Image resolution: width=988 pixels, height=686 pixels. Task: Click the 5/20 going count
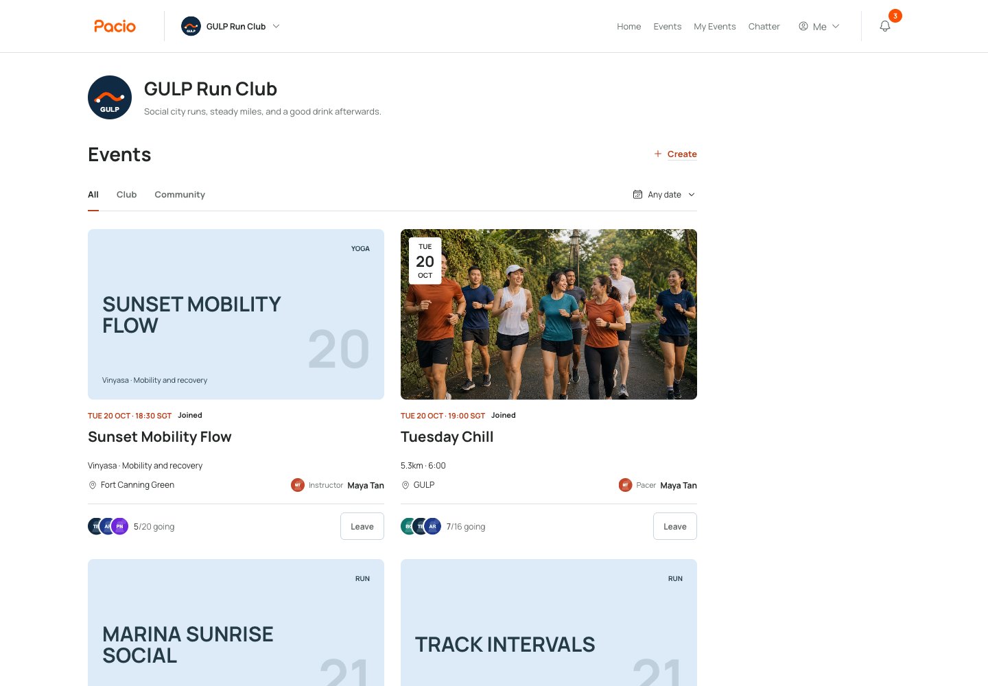point(154,527)
